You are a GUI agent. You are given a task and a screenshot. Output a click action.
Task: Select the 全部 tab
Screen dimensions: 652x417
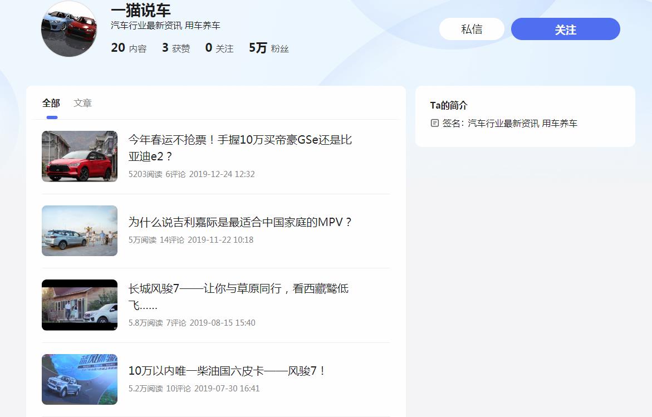point(51,103)
